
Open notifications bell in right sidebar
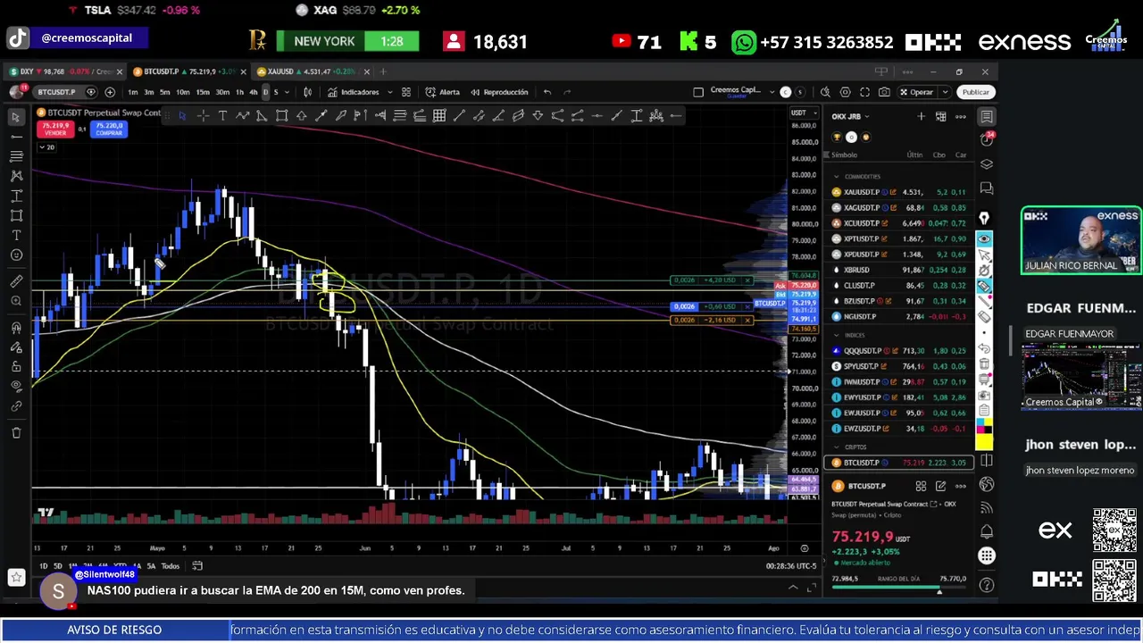987,531
